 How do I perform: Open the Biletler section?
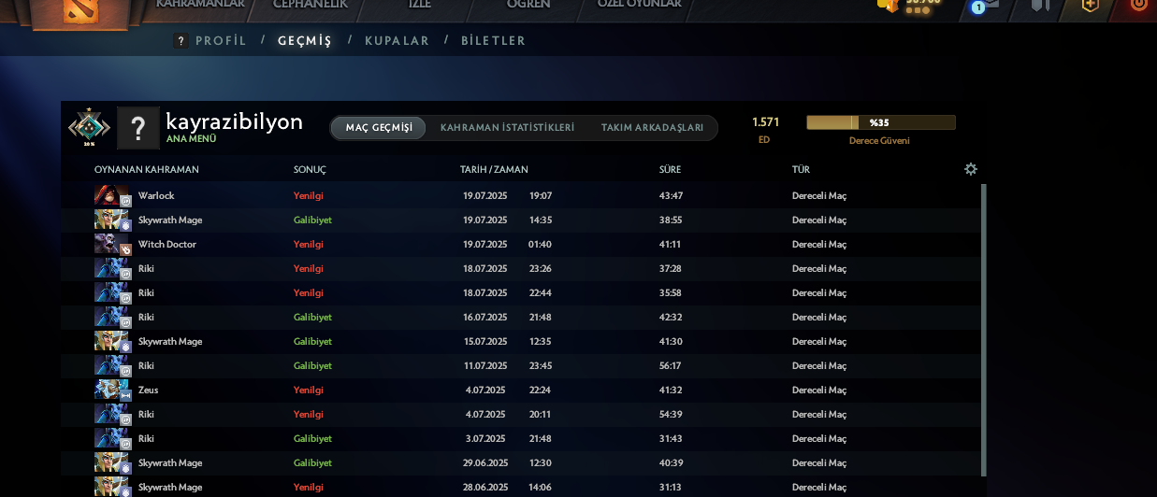tap(493, 41)
